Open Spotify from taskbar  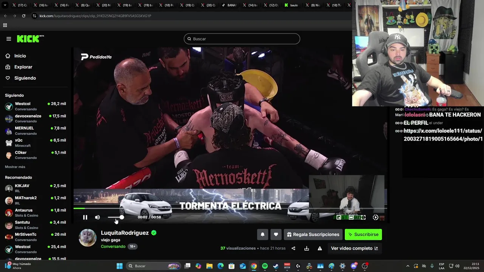[x=265, y=266]
